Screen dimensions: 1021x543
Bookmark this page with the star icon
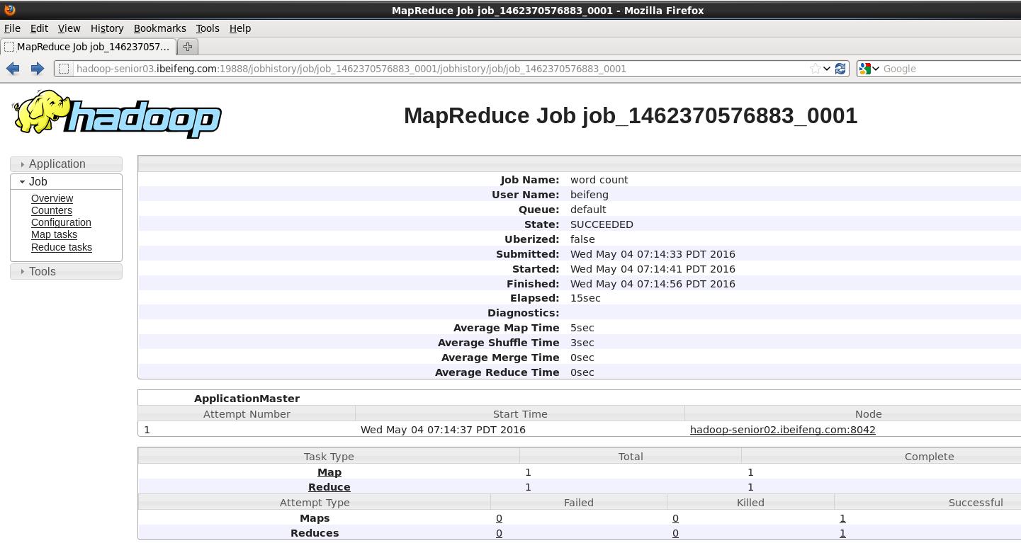(816, 69)
